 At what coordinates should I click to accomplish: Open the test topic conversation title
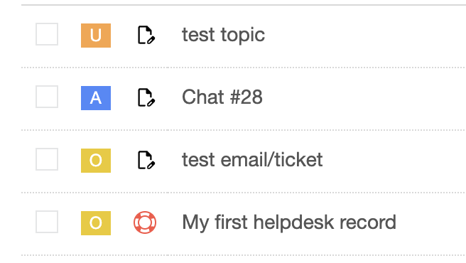point(223,35)
